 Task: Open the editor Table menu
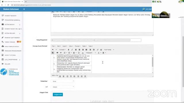click(84, 46)
